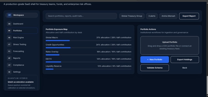Click '13% allocation / 9% VaR contribution' text
208x97 pixels.
[115, 66]
